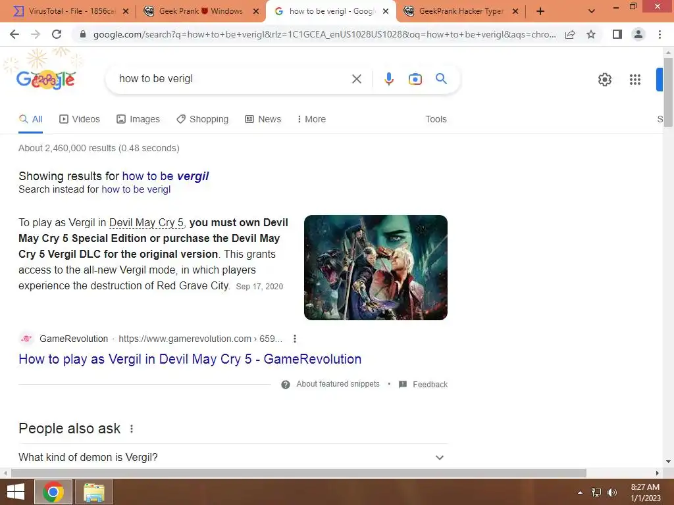Image resolution: width=674 pixels, height=505 pixels.
Task: Expand the More search filters
Action: pyautogui.click(x=311, y=120)
